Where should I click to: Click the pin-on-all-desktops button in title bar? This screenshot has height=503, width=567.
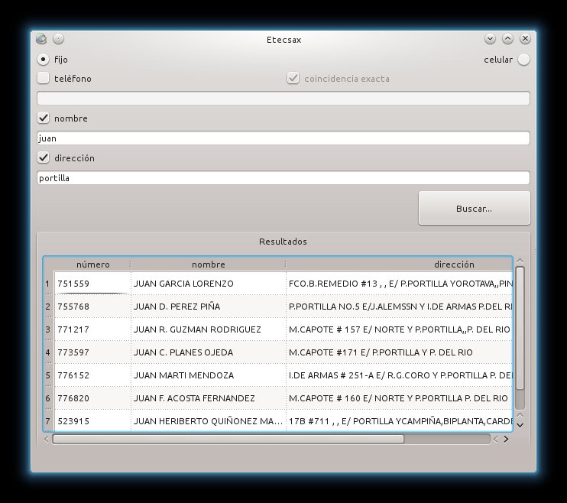click(x=58, y=39)
